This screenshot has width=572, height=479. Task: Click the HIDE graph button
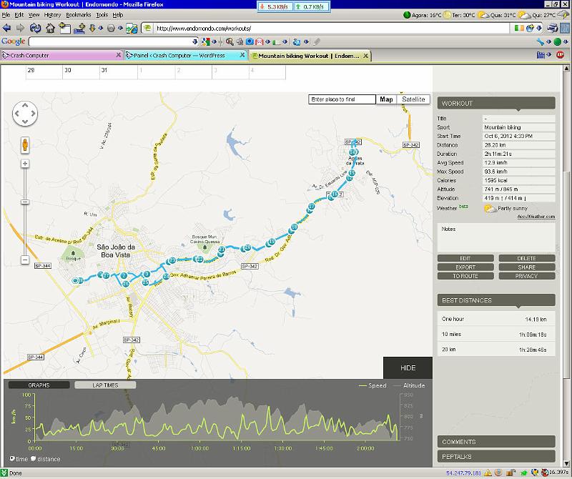pyautogui.click(x=408, y=367)
